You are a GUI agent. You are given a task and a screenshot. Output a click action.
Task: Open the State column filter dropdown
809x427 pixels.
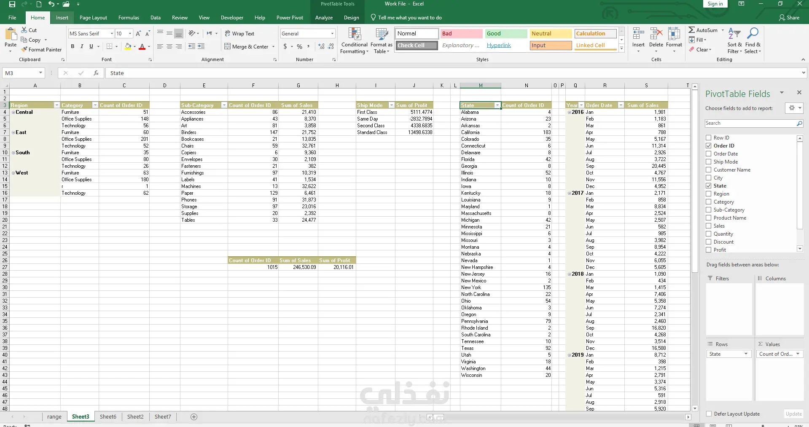coord(497,105)
